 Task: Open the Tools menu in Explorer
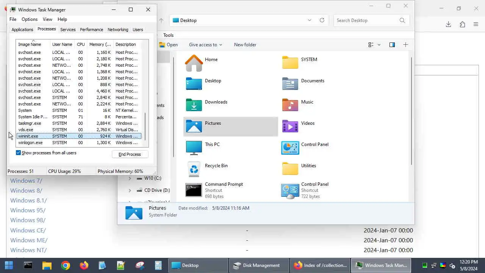169,35
